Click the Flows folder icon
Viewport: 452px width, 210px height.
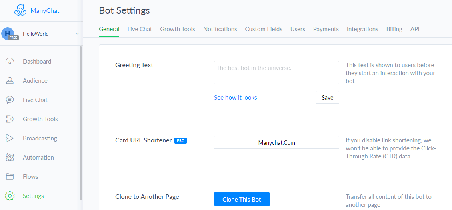[10, 176]
